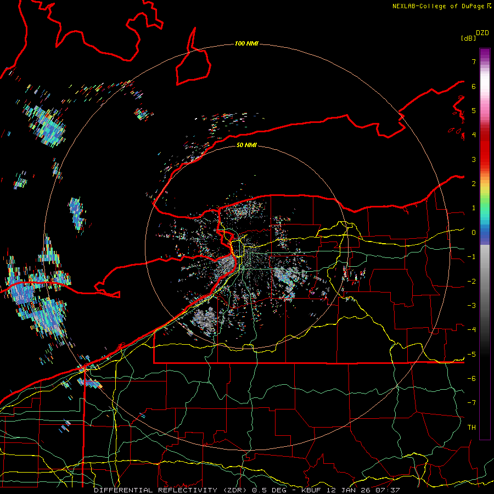The image size is (494, 494).
Task: Click the 0 value on the color scale
Action: (x=474, y=233)
